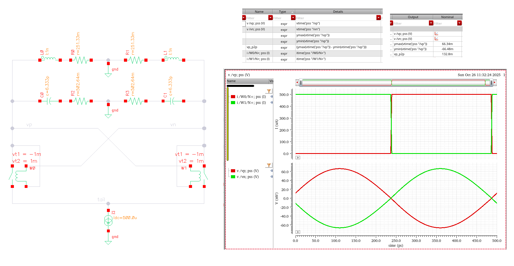Click the plot icon for v /vp output
Image resolution: width=514 pixels, height=266 pixels.
[x=436, y=34]
